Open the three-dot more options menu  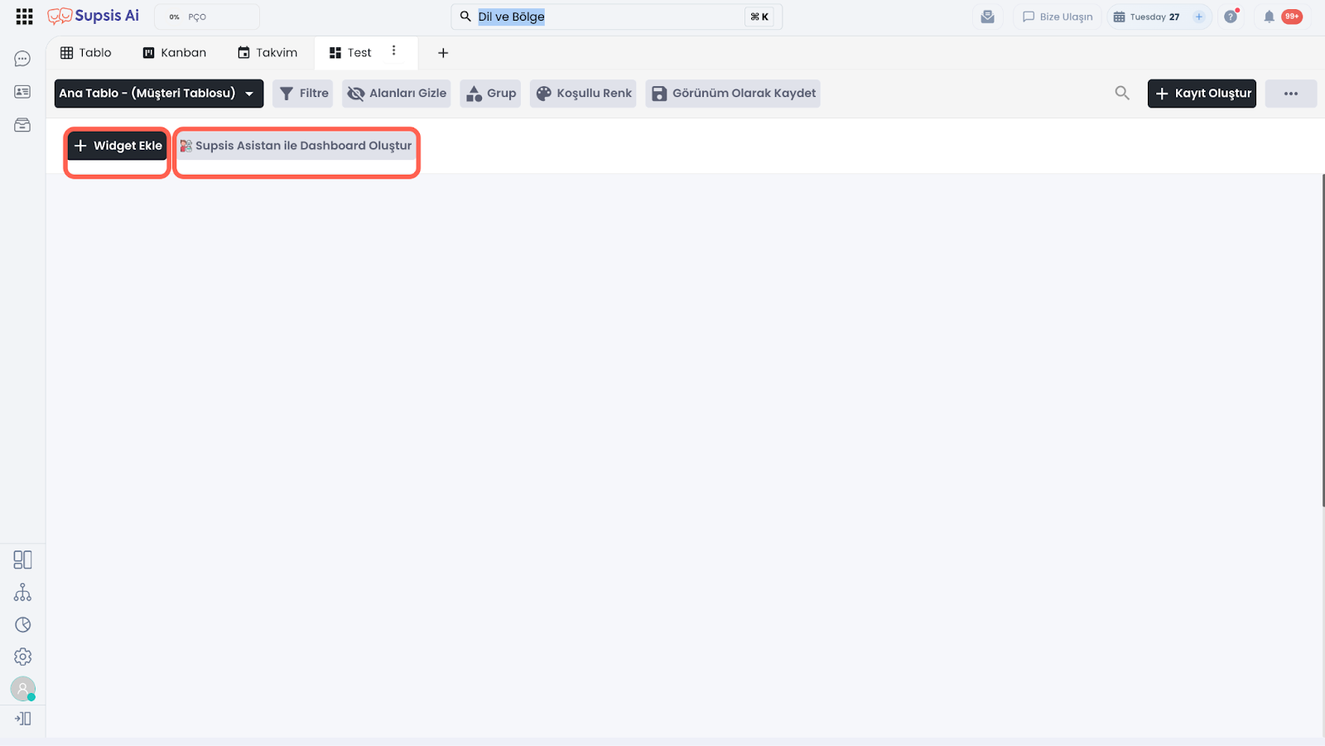coord(1290,94)
